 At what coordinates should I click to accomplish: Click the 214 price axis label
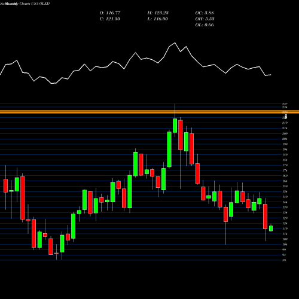285,129
